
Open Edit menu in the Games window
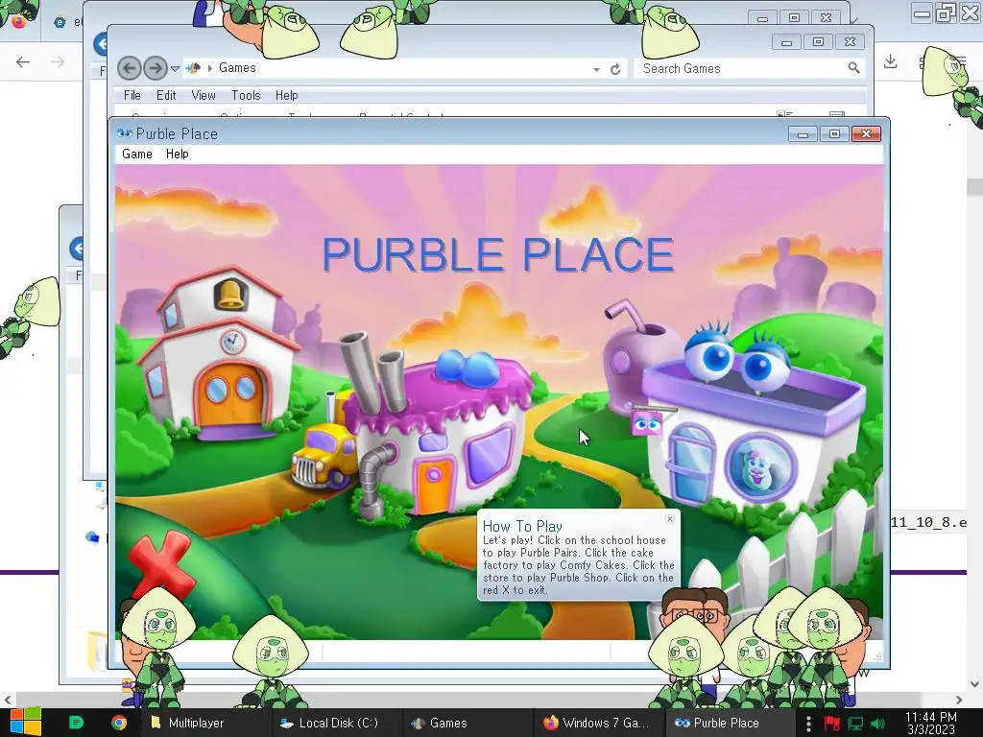tap(166, 95)
